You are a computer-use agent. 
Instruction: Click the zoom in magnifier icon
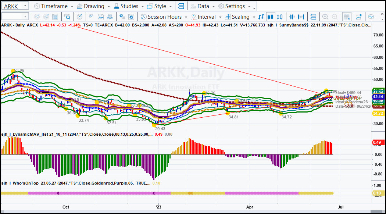325,17
